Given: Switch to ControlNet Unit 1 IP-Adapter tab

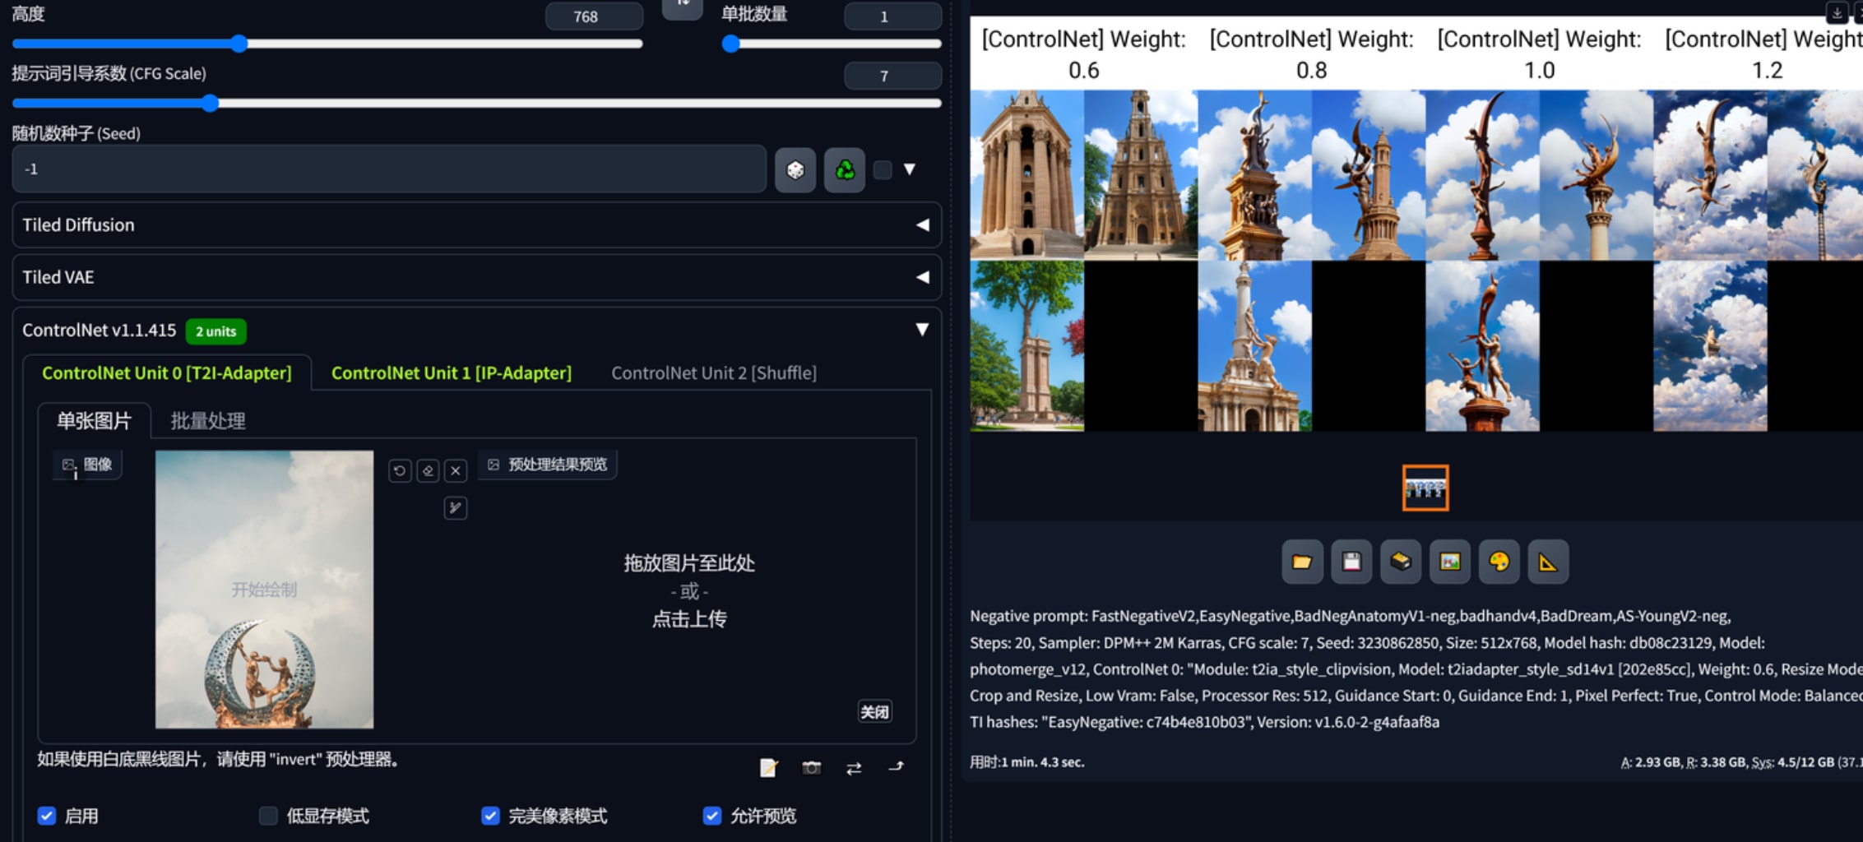Looking at the screenshot, I should pyautogui.click(x=451, y=372).
